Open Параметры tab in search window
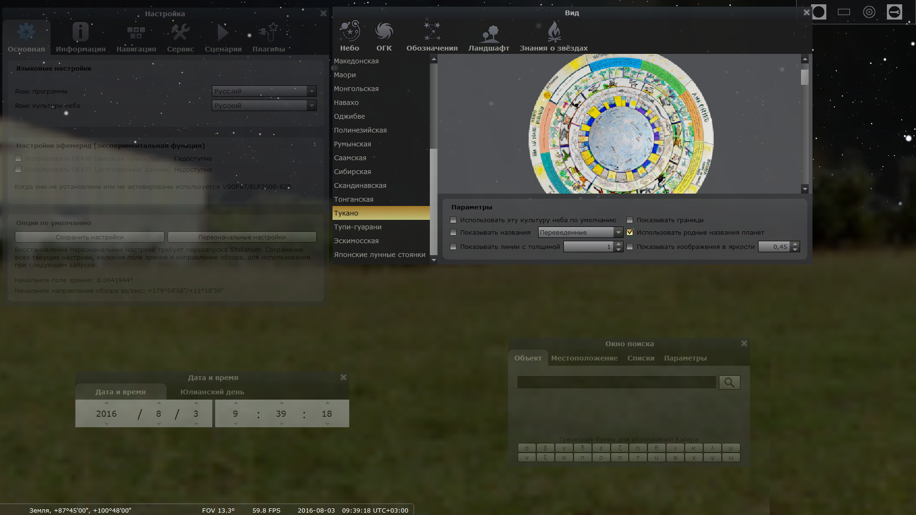 coord(685,358)
